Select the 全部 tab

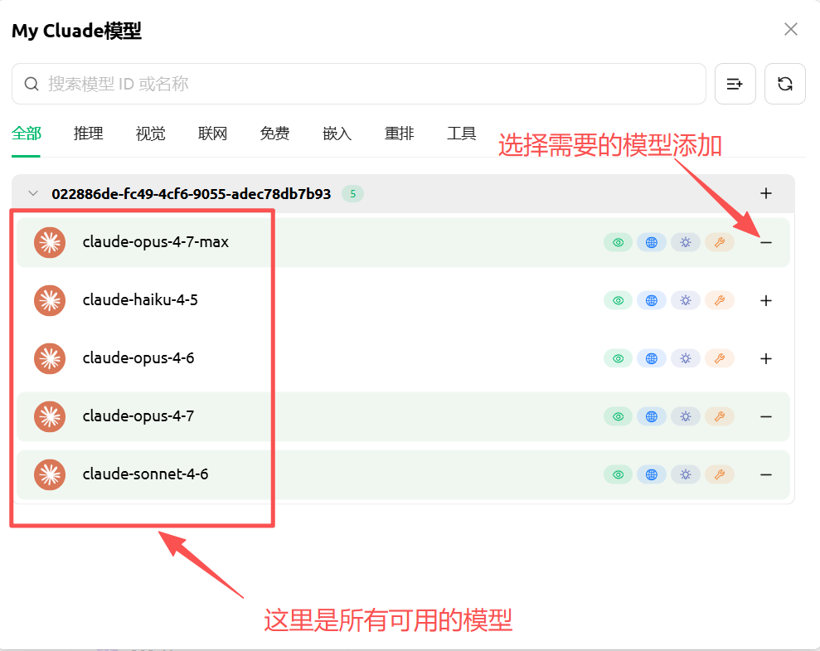point(27,134)
